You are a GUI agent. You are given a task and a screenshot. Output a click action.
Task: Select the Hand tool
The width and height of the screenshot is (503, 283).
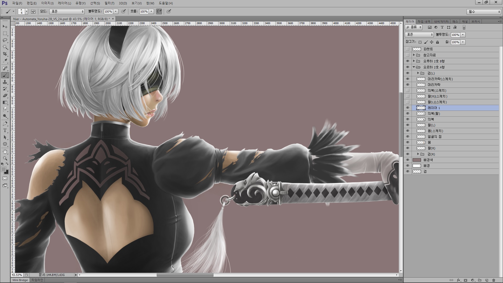click(5, 151)
